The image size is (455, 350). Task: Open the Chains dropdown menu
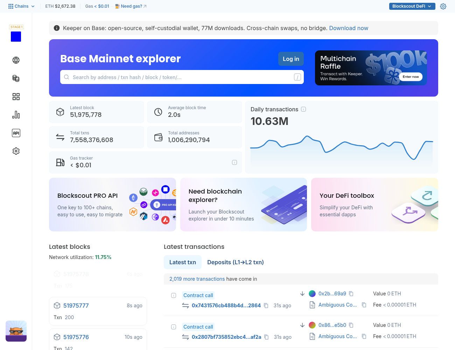(x=21, y=6)
